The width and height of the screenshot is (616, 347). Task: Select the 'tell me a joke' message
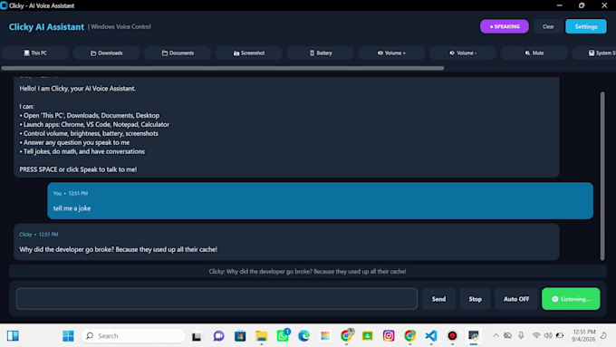point(320,201)
